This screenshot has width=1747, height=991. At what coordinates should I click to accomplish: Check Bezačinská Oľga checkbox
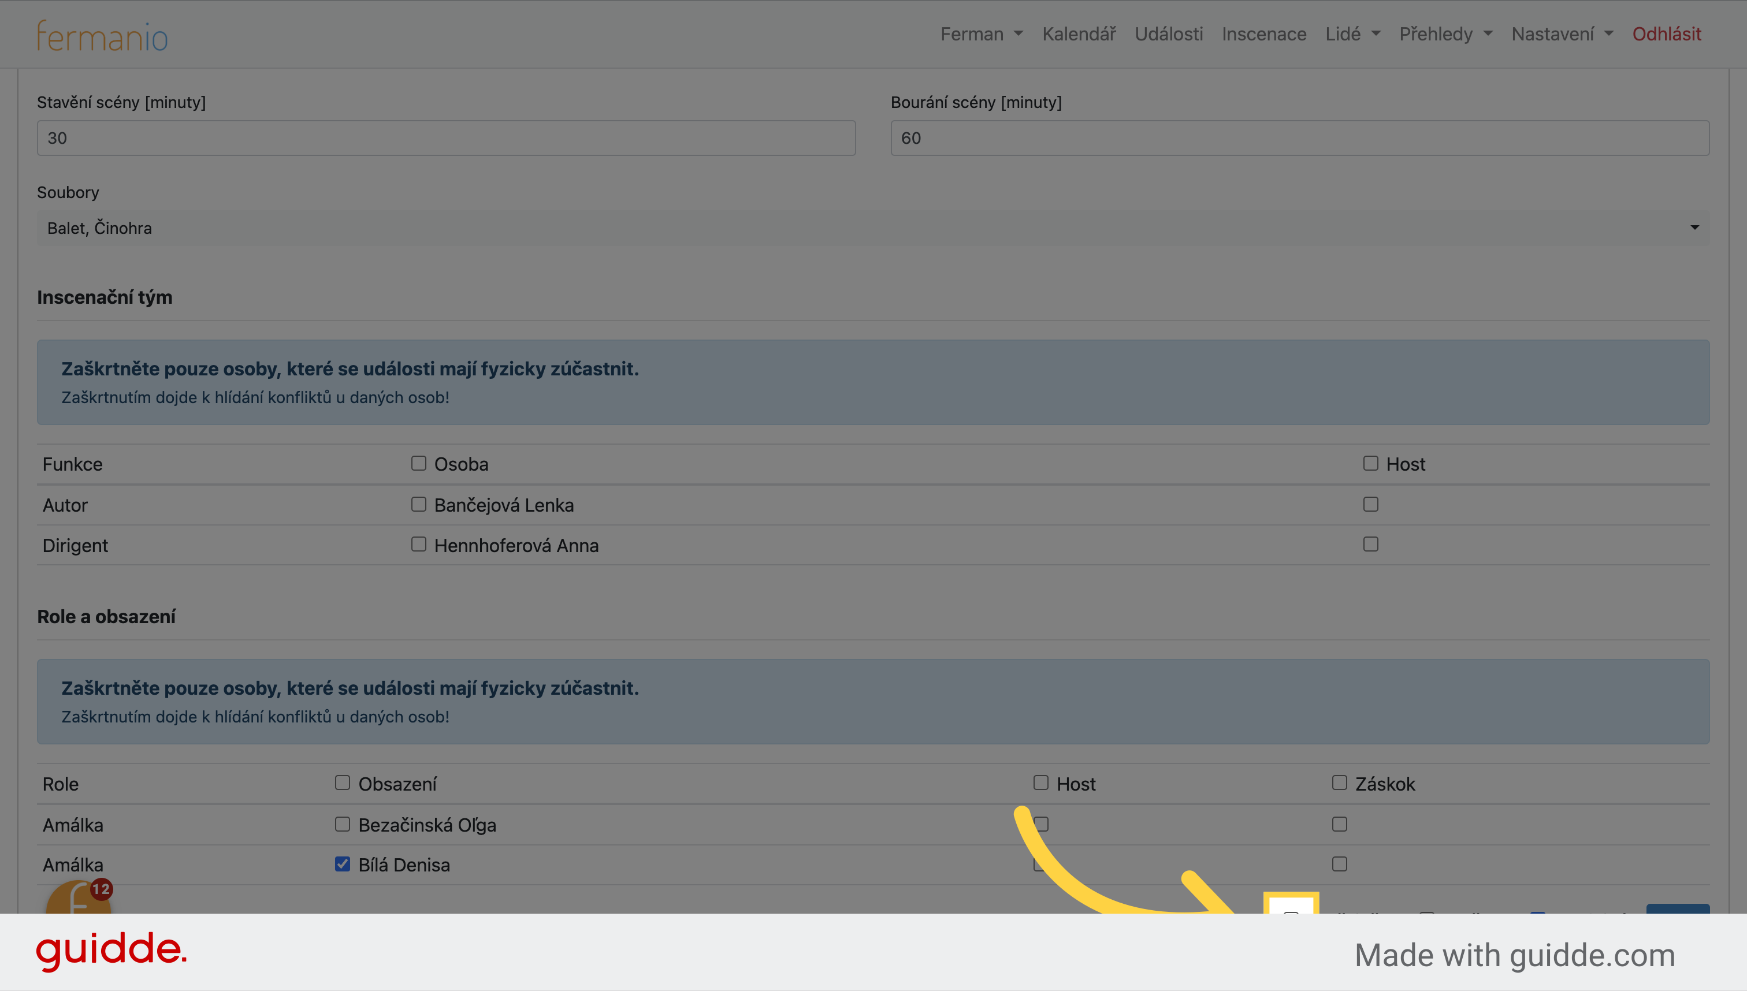[x=343, y=824]
